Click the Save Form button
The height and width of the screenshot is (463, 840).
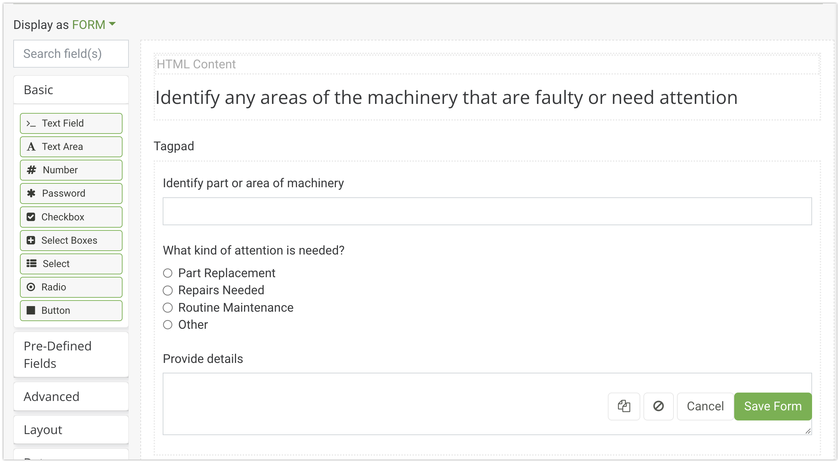[773, 406]
